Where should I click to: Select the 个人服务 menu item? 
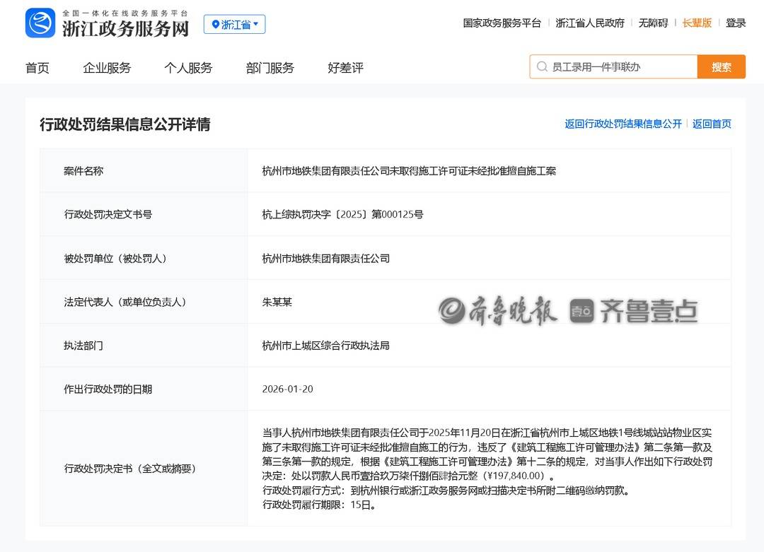click(x=188, y=68)
